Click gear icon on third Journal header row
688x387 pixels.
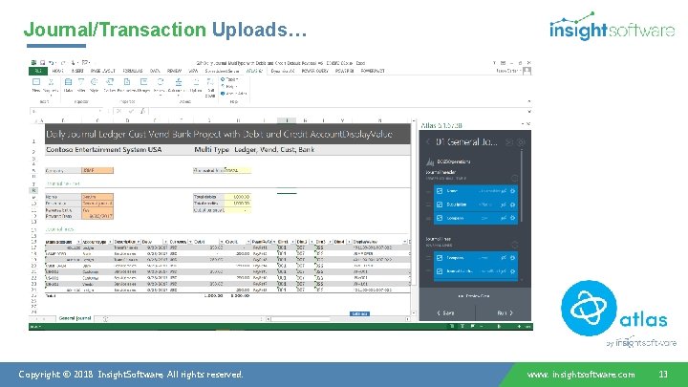point(512,218)
